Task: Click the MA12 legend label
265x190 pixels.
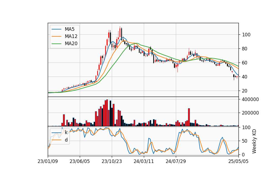Action: [x=71, y=36]
